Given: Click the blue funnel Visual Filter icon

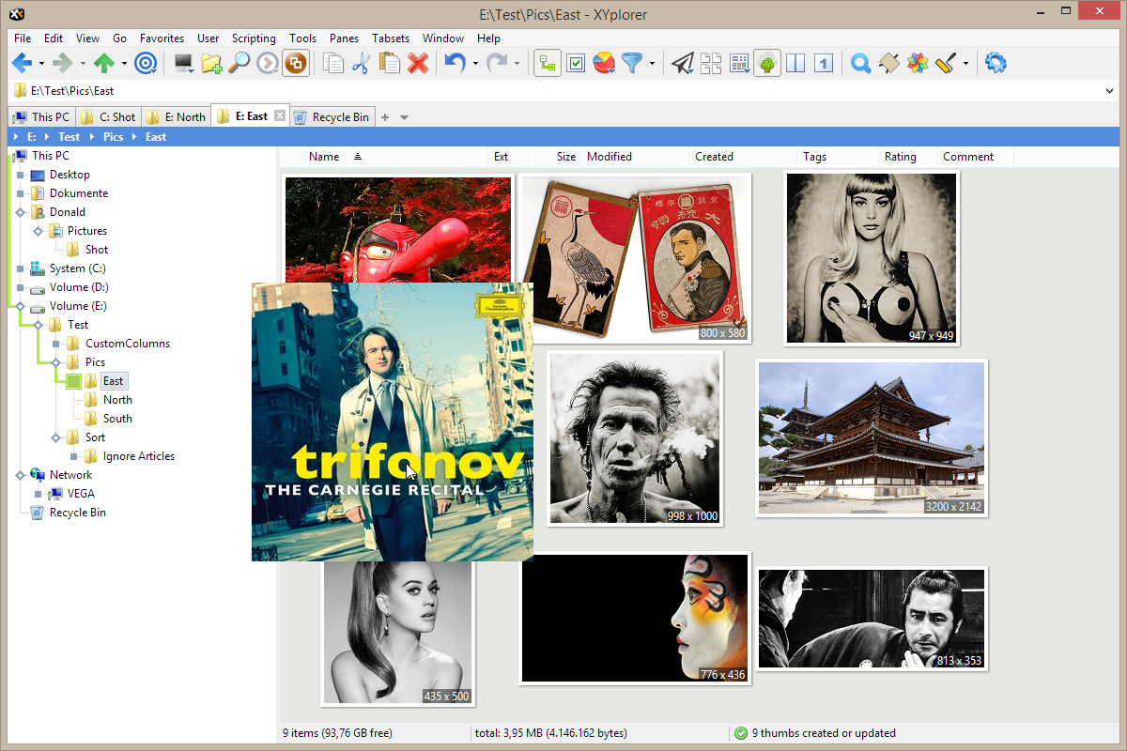Looking at the screenshot, I should pos(633,64).
